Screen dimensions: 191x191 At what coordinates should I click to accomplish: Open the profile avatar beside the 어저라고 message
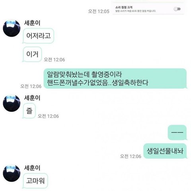tap(12, 28)
